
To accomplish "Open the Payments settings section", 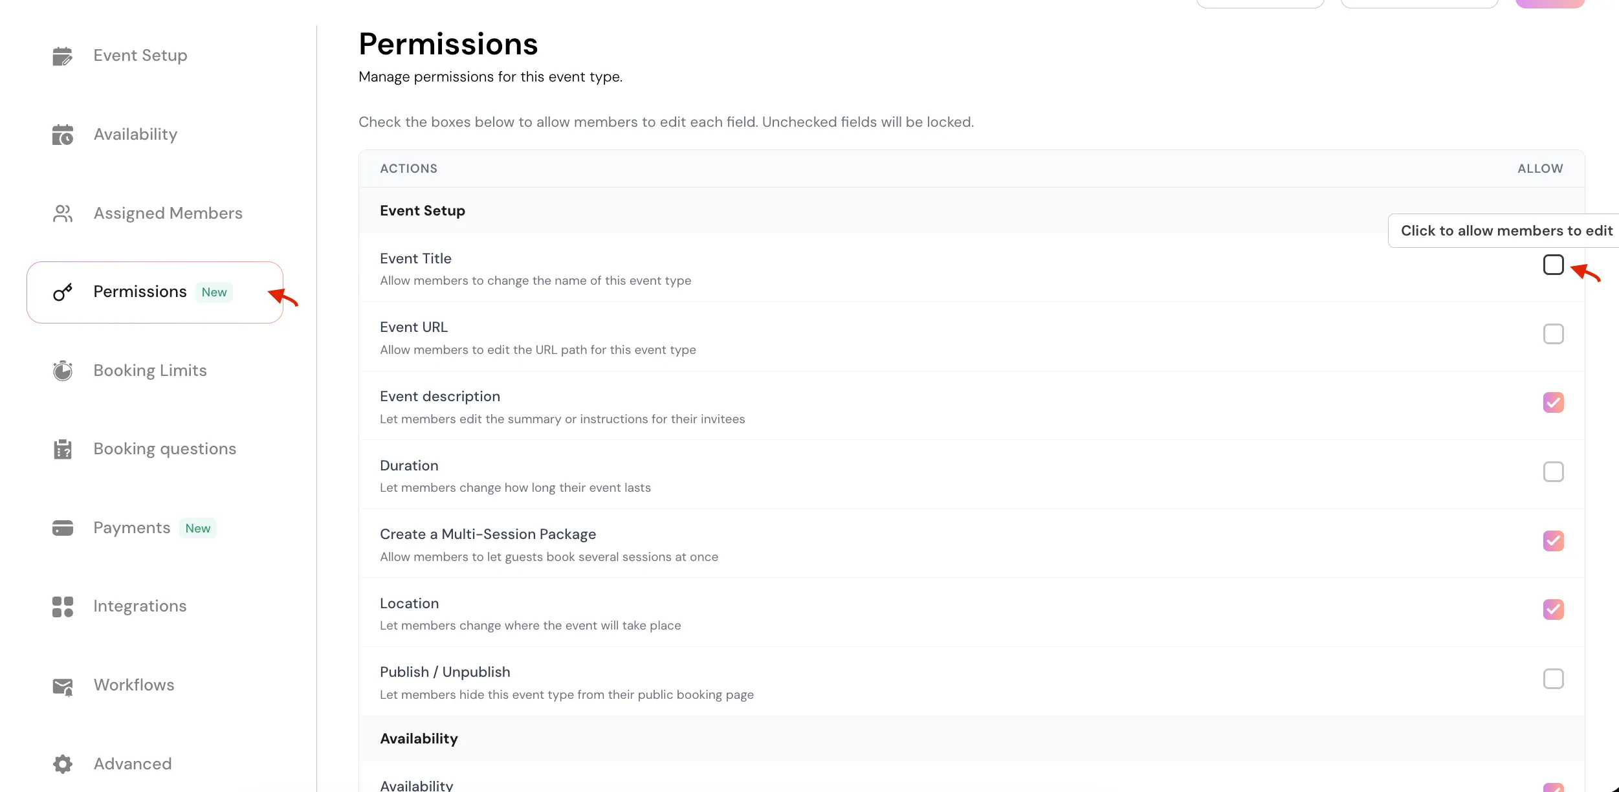I will [132, 528].
